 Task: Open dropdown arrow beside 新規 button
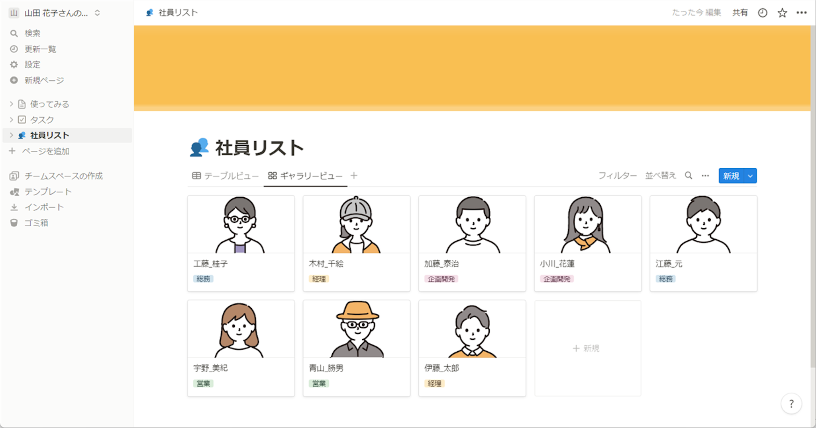pos(750,176)
